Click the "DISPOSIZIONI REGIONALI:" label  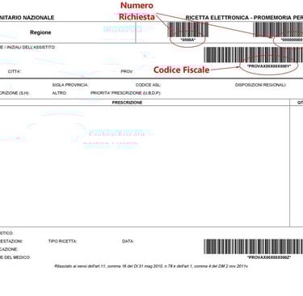(260, 85)
